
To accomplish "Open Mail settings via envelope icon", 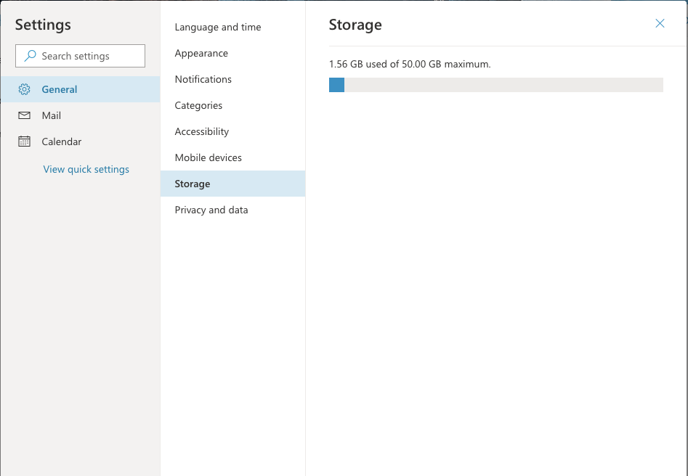I will (24, 115).
